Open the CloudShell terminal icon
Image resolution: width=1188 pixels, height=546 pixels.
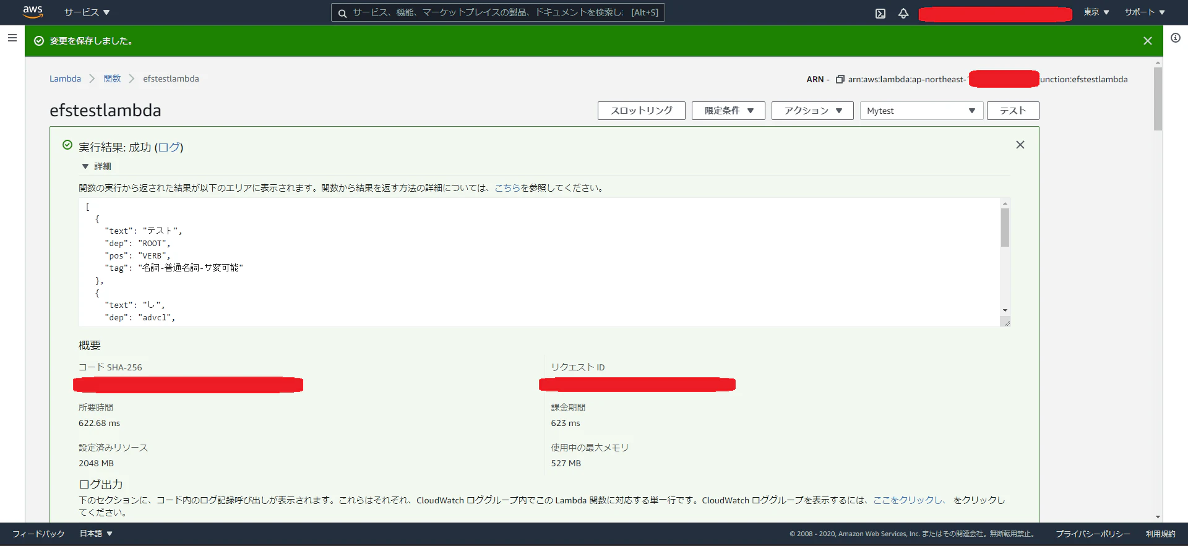coord(880,13)
